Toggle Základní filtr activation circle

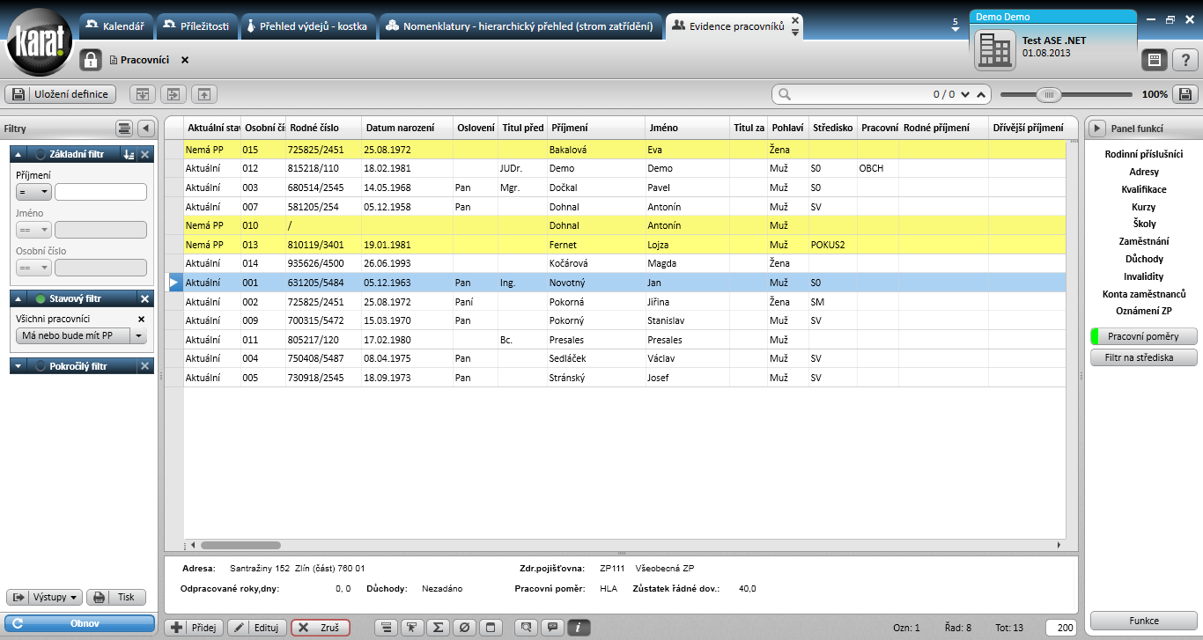[41, 154]
